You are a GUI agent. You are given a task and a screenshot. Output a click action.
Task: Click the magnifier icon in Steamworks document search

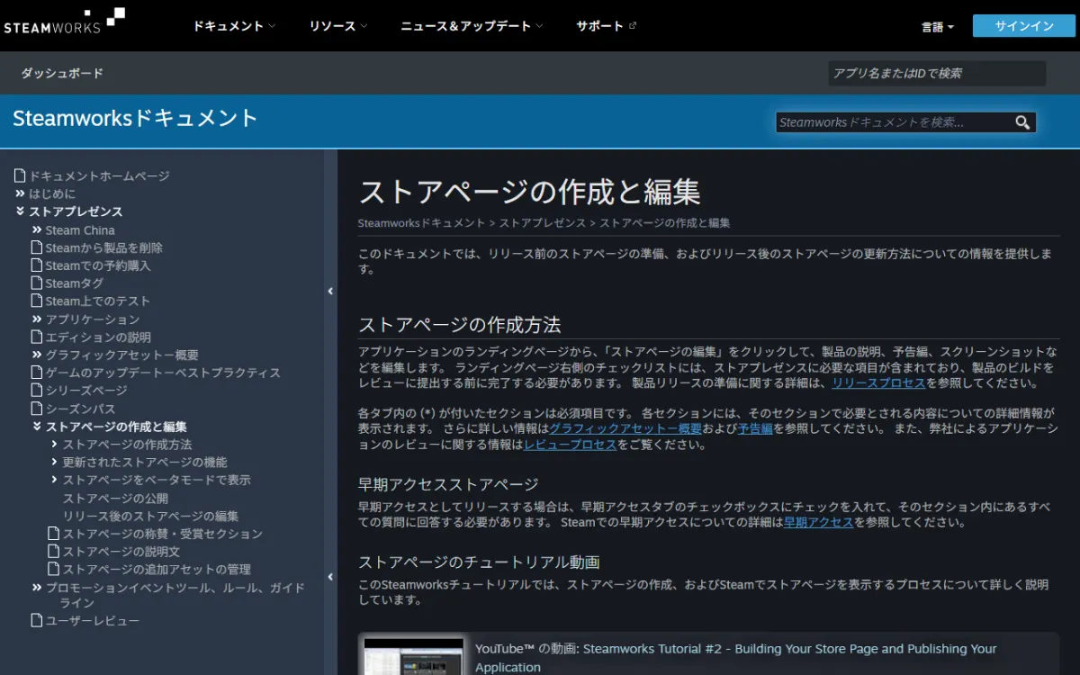tap(1022, 122)
